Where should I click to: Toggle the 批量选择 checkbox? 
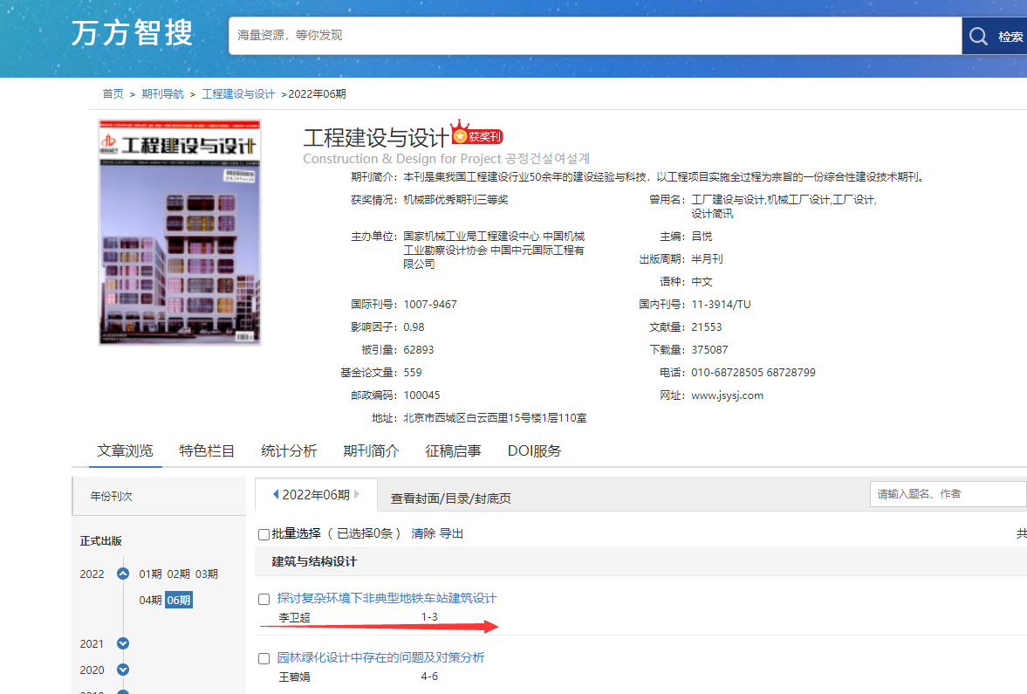[x=264, y=534]
